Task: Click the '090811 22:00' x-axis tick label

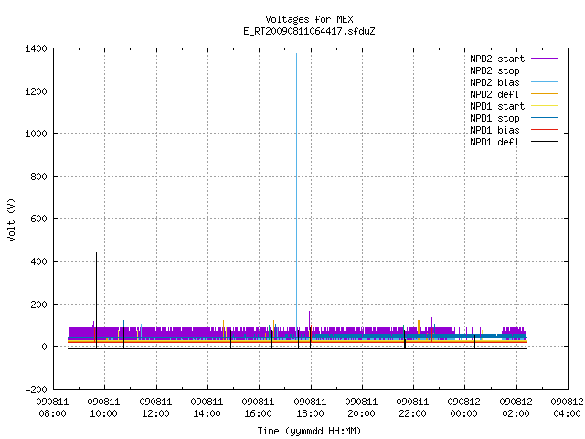Action: (x=412, y=408)
